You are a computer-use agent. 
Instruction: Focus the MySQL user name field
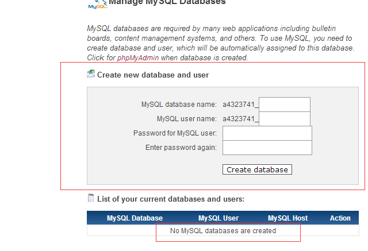pos(285,119)
